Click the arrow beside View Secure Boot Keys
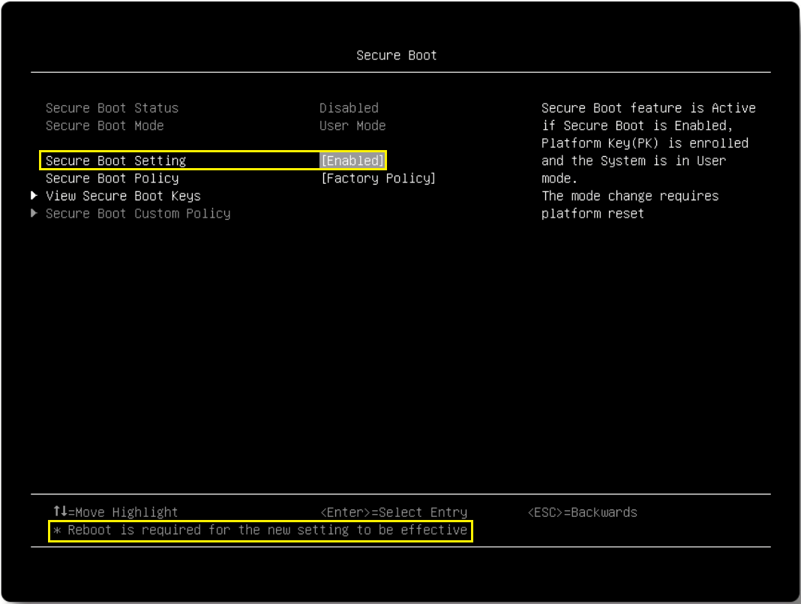The image size is (801, 604). pos(34,195)
